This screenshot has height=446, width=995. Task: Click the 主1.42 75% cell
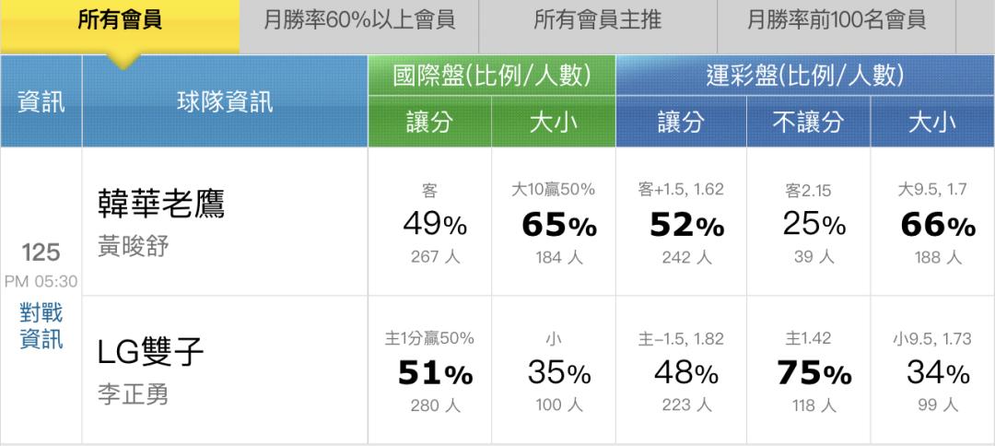click(x=808, y=371)
